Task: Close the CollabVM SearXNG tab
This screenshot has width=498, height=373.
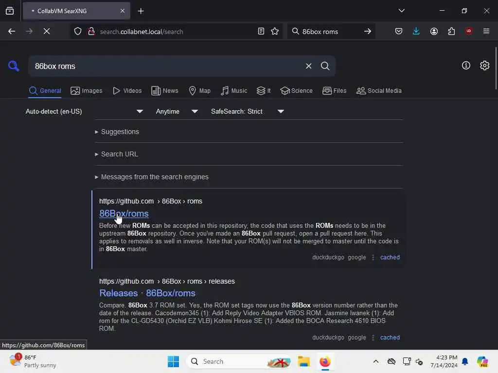Action: (122, 11)
